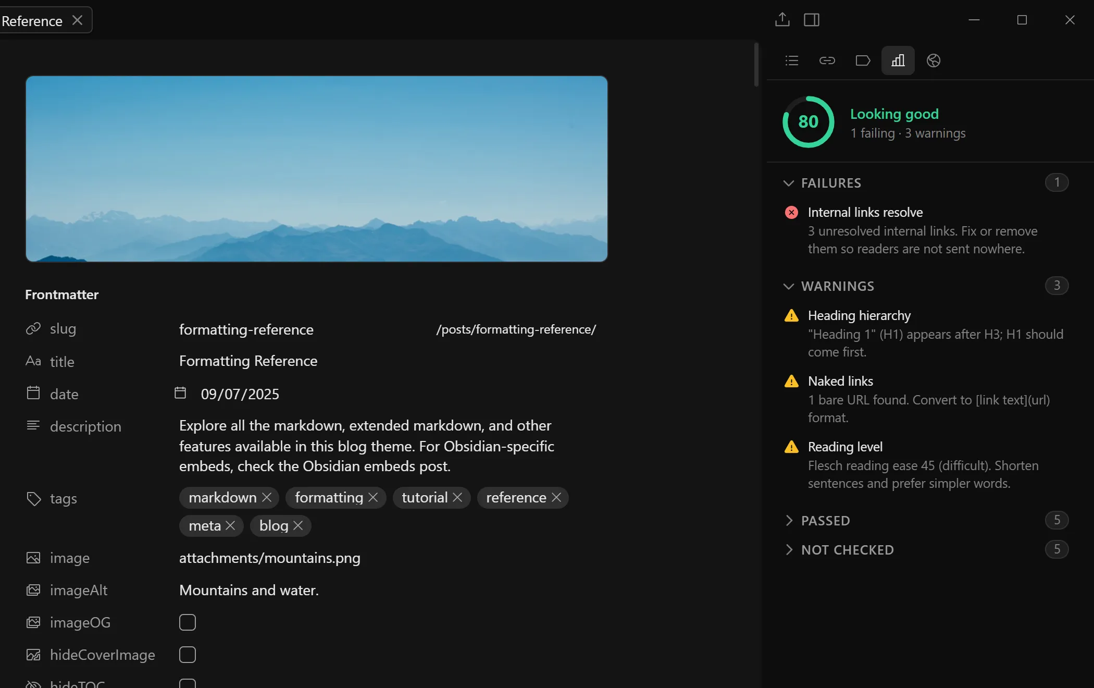Click the FAILURES count badge

[1056, 182]
